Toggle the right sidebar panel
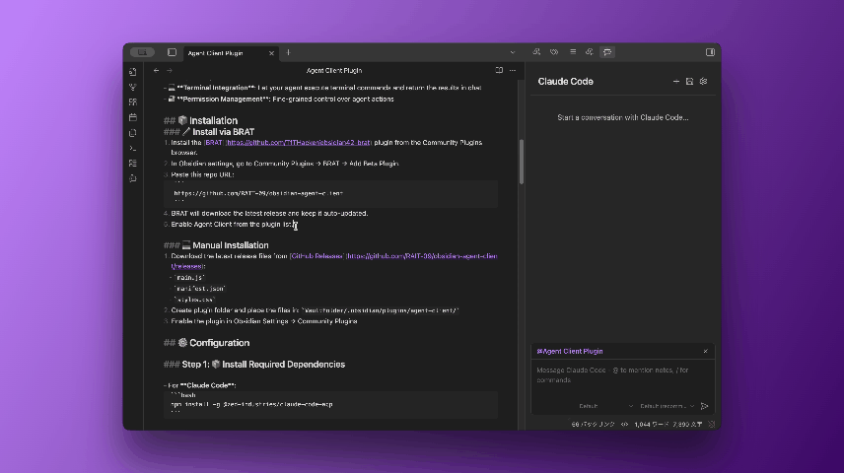 [710, 51]
